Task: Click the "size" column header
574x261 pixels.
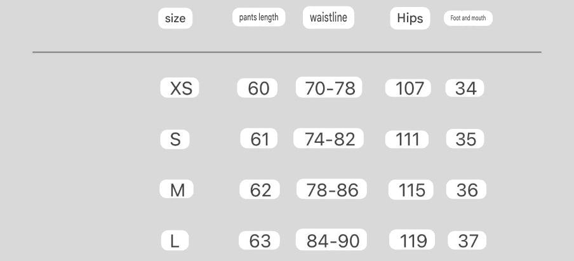Action: pos(175,18)
